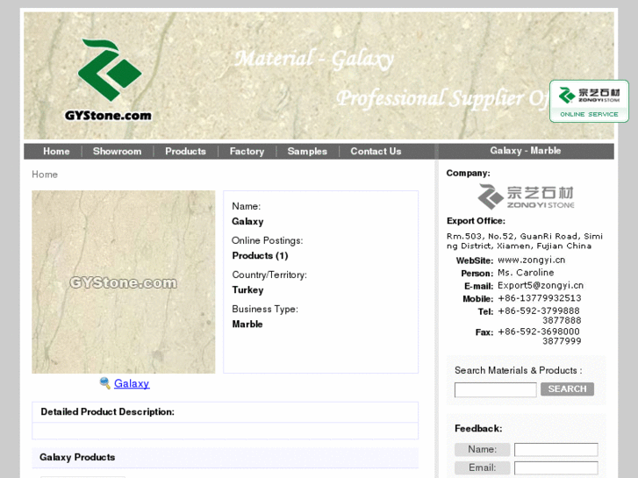Click the Export5@zongyi.cn email address
The width and height of the screenshot is (638, 478).
(x=541, y=285)
